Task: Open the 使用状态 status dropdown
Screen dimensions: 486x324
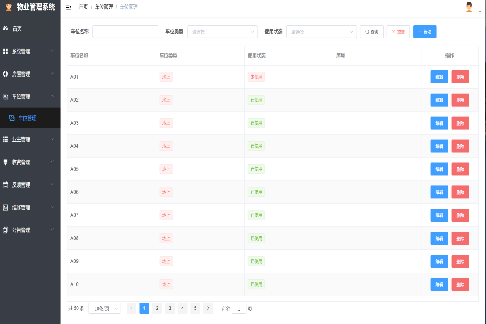Action: (x=321, y=31)
